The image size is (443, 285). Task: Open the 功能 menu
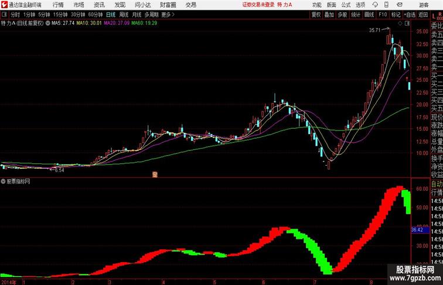coord(316,5)
